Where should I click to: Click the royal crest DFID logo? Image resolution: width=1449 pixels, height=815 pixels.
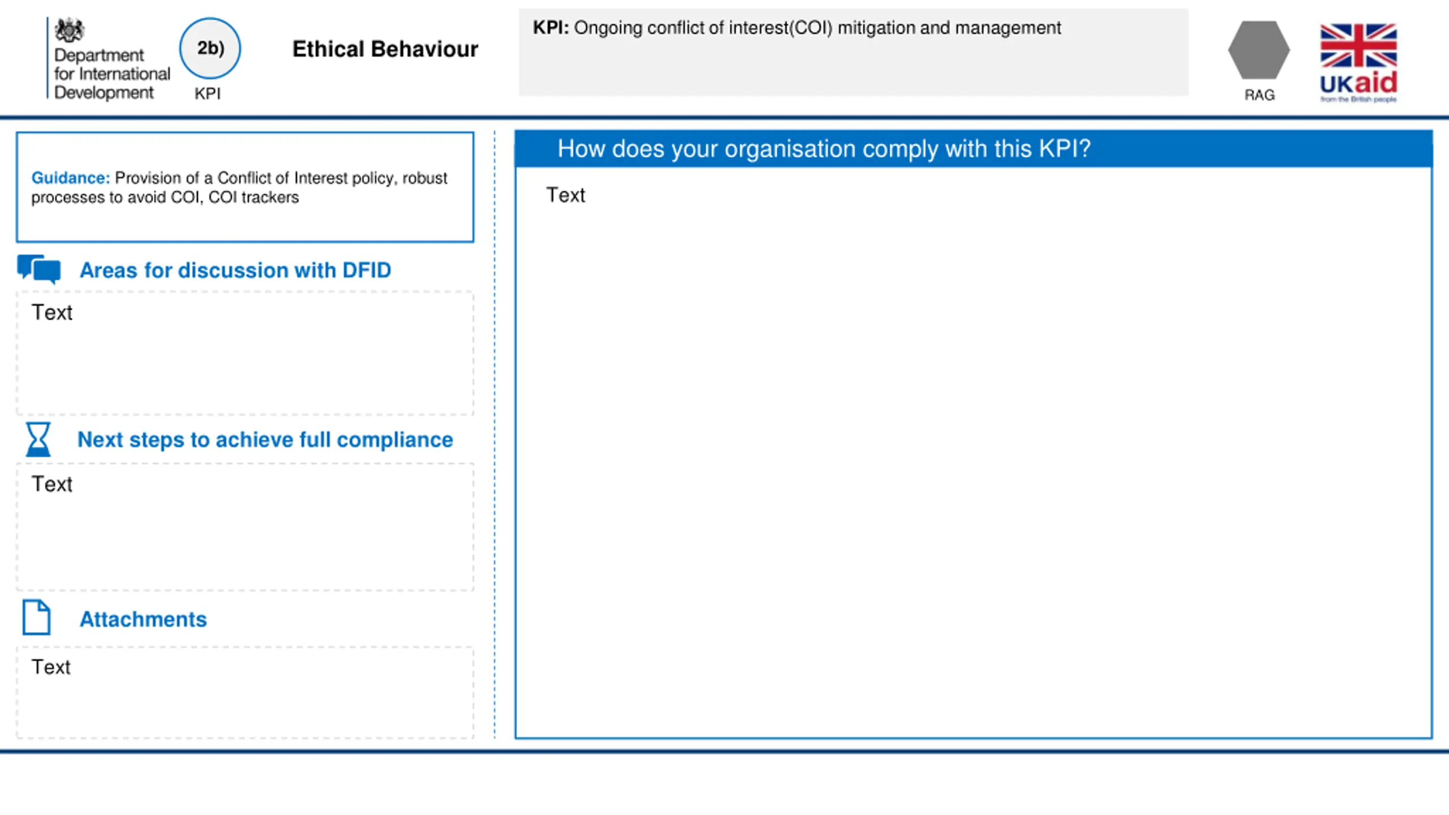(69, 31)
